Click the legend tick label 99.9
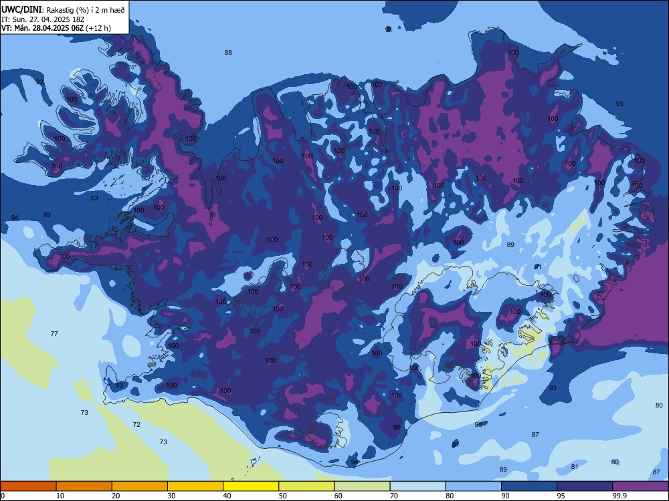The image size is (669, 501). 619,496
